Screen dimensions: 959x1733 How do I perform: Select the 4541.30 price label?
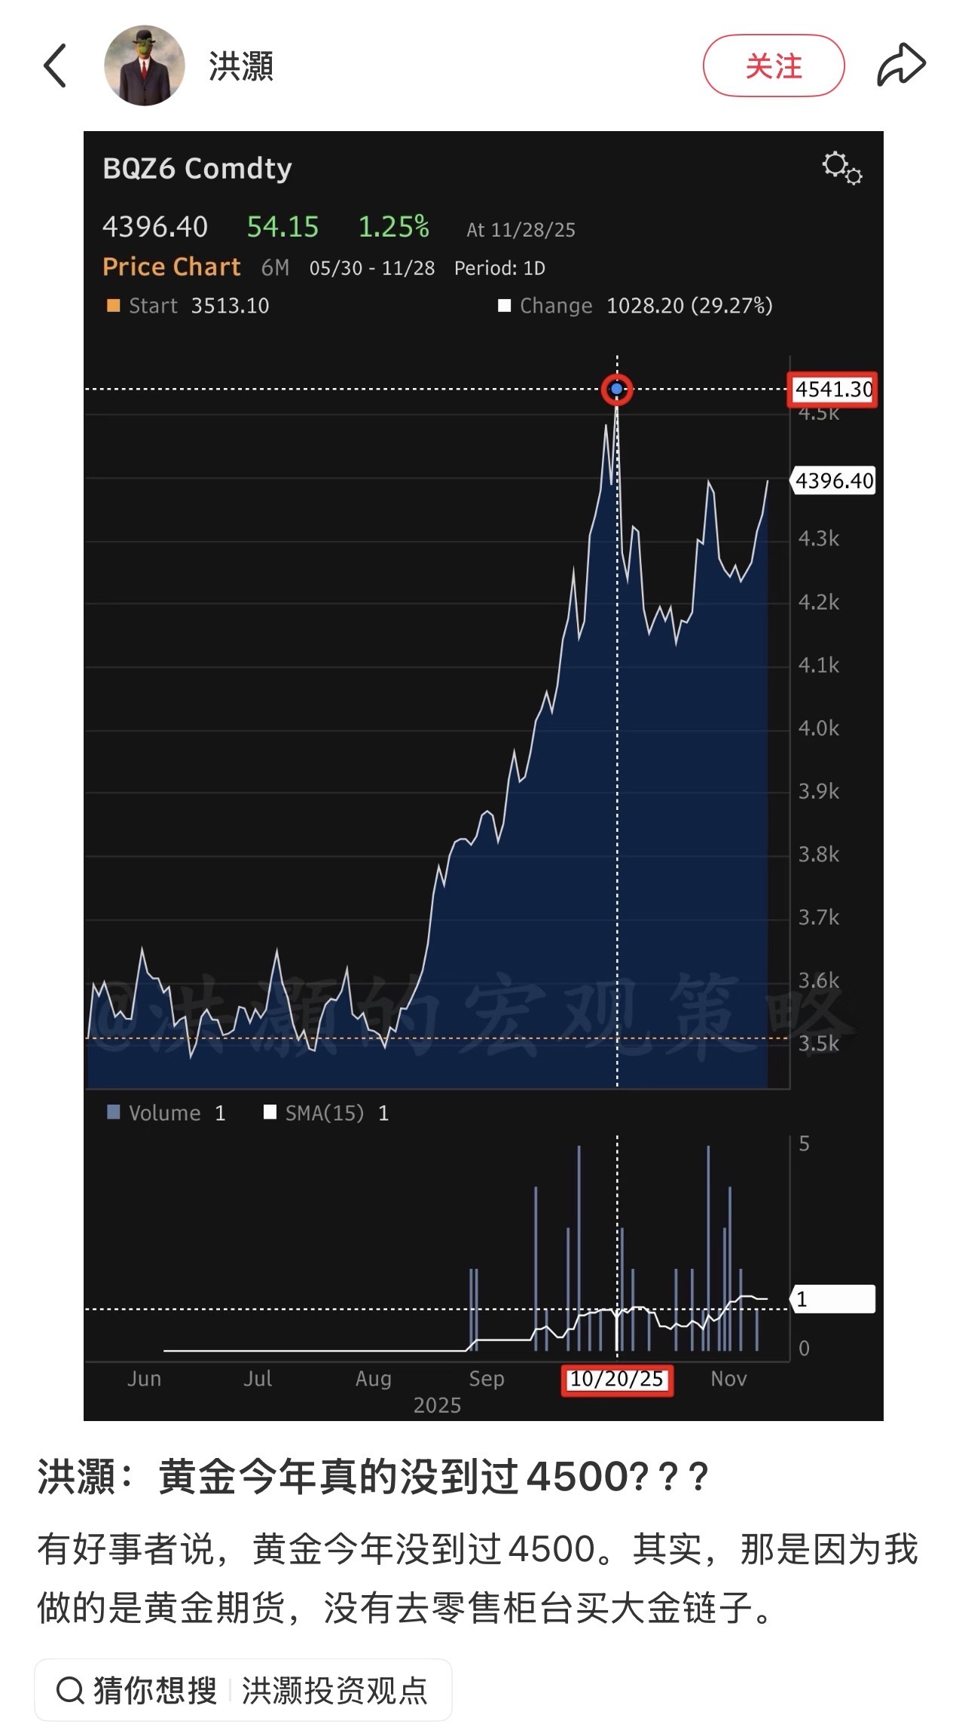coord(832,390)
